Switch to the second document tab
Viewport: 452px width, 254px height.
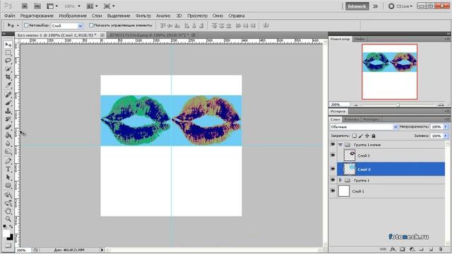tap(151, 35)
